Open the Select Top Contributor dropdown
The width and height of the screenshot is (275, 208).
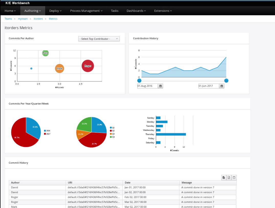(99, 39)
